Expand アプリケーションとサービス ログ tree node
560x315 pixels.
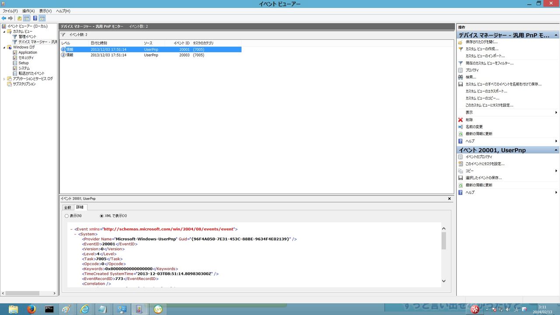(x=4, y=79)
